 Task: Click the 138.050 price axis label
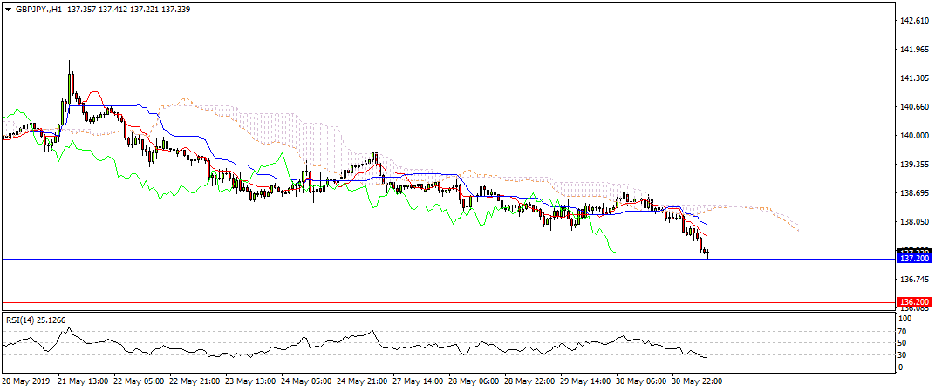(x=912, y=222)
